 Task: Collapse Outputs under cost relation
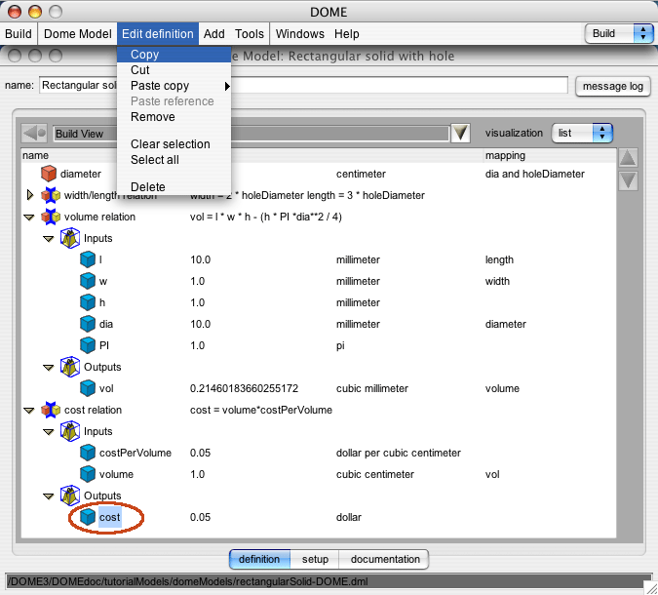click(49, 496)
